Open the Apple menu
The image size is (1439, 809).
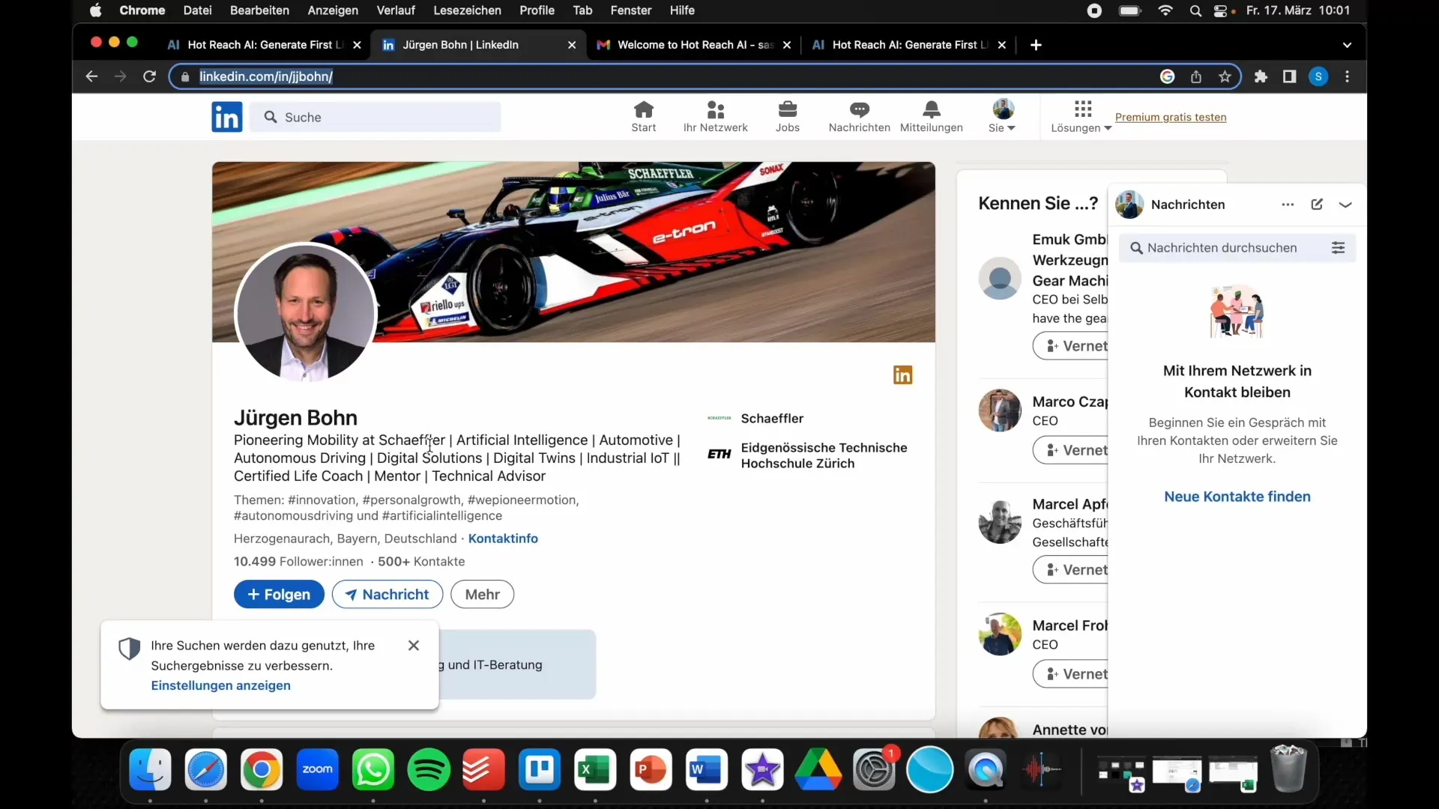pos(95,10)
